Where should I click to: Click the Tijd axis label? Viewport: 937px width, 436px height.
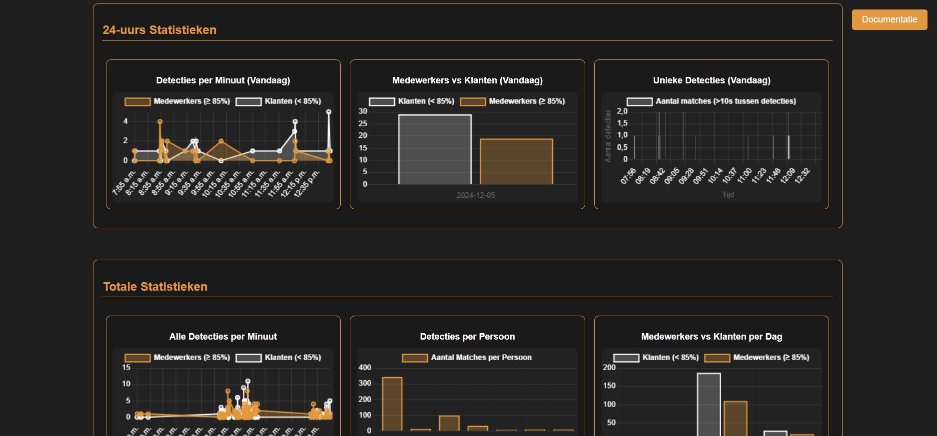728,195
